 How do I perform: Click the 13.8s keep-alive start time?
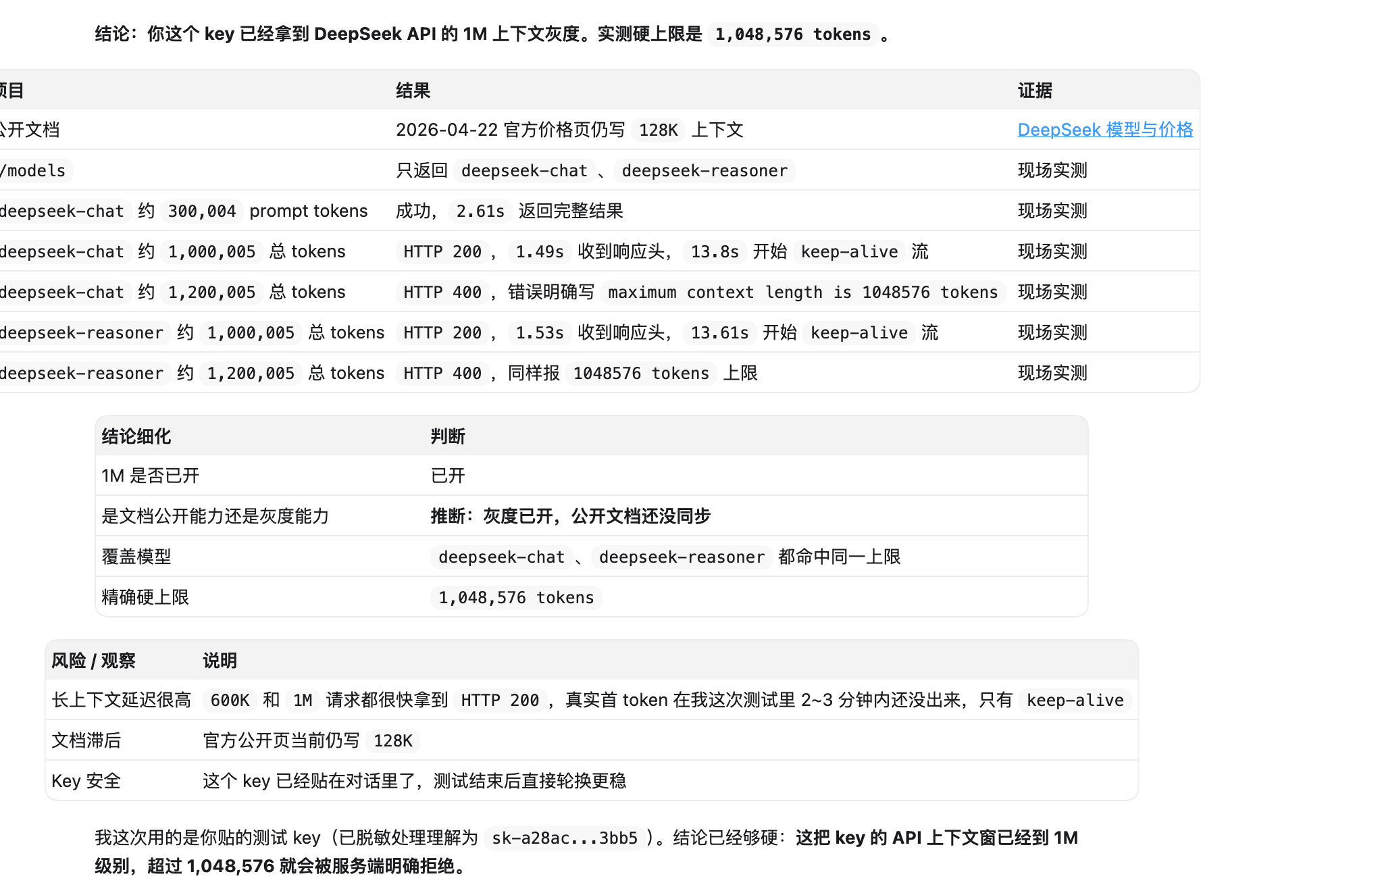click(x=715, y=251)
